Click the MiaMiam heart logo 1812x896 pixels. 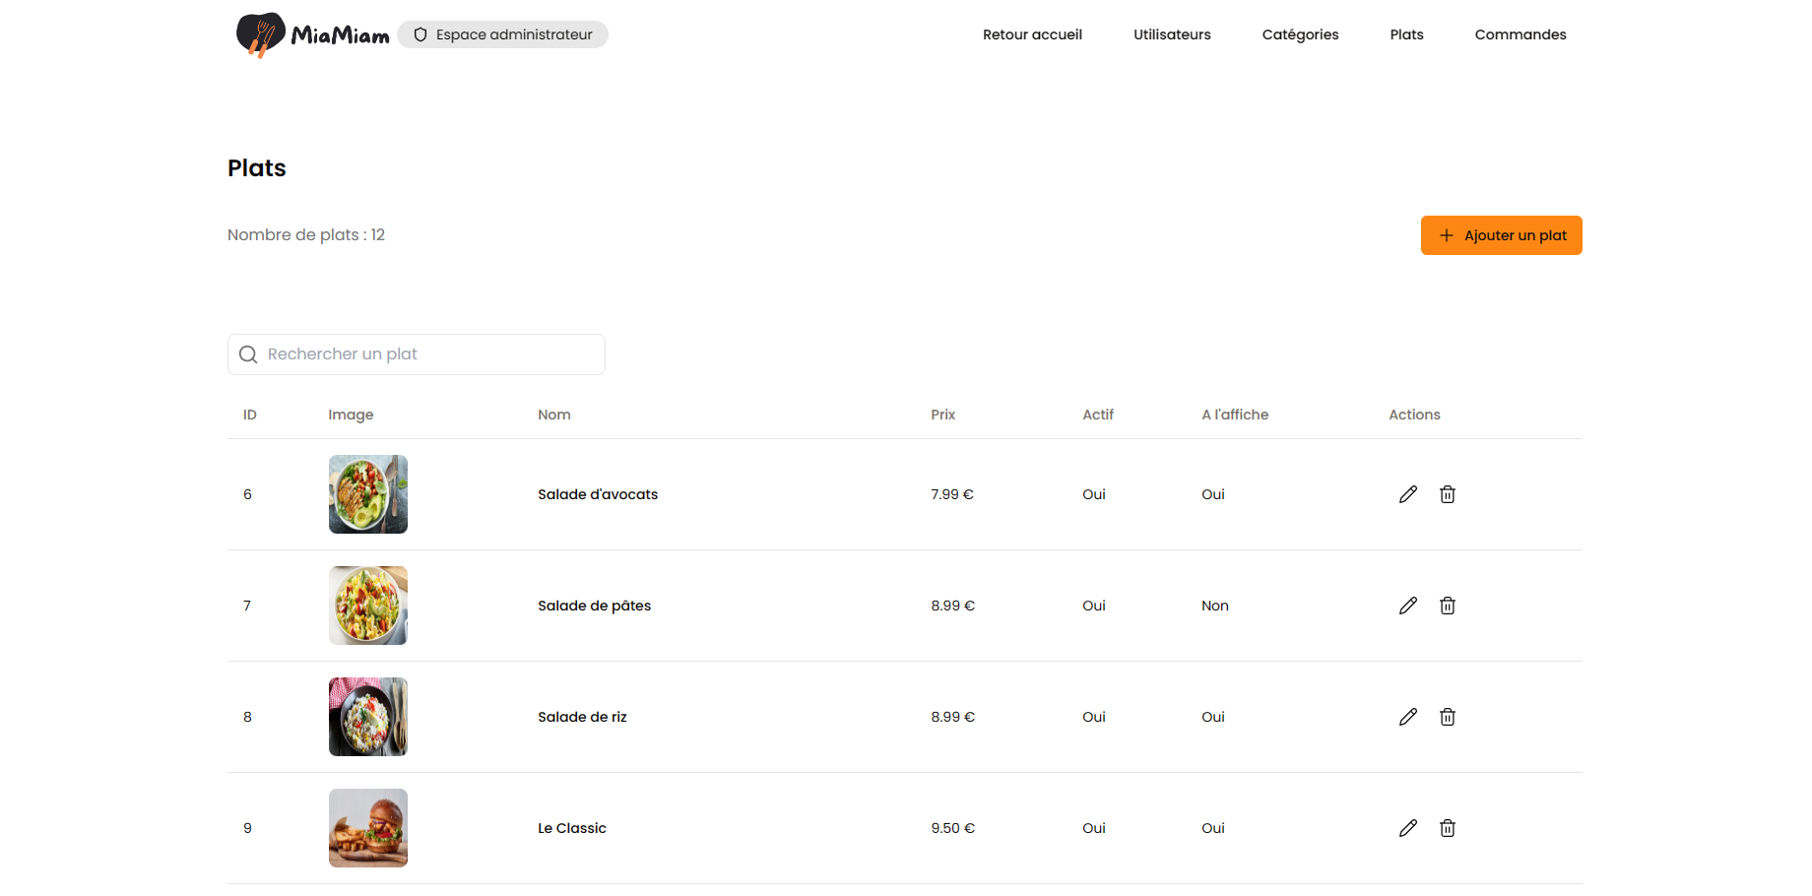pyautogui.click(x=261, y=34)
